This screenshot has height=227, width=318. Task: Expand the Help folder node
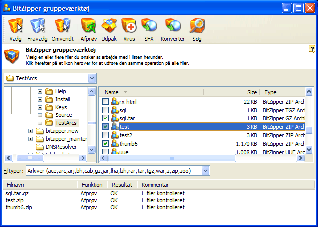click(x=40, y=91)
